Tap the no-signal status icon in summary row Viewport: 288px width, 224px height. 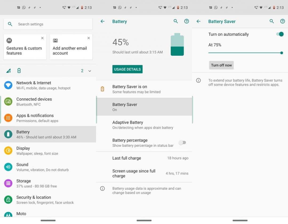coord(9,71)
